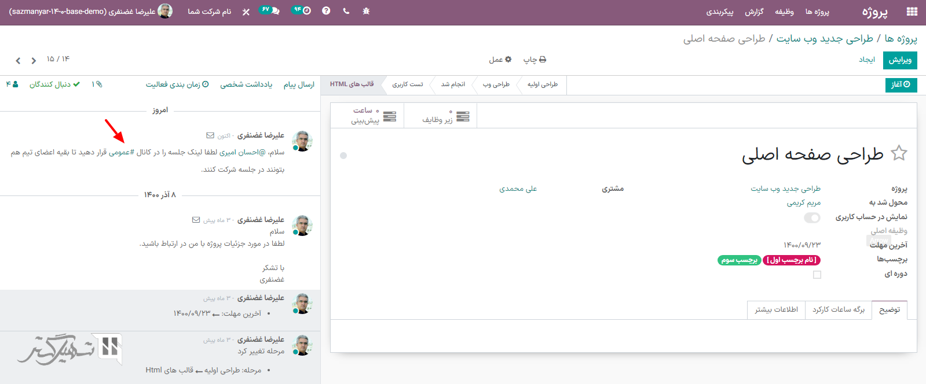
Task: Click the grey kanban state dot
Action: [x=343, y=156]
